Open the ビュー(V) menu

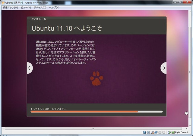click(x=26, y=7)
